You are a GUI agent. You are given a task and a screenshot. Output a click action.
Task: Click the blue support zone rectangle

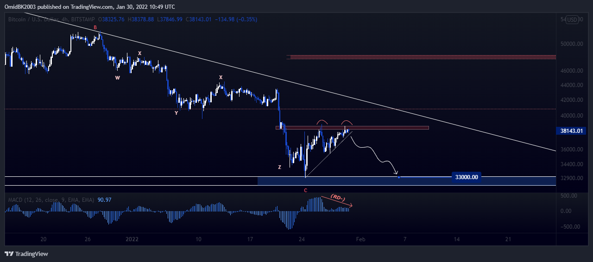(x=407, y=181)
